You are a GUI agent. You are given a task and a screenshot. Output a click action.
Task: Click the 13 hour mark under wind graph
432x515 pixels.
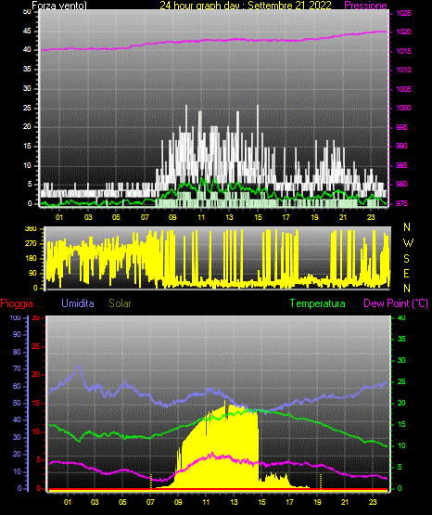pyautogui.click(x=229, y=217)
